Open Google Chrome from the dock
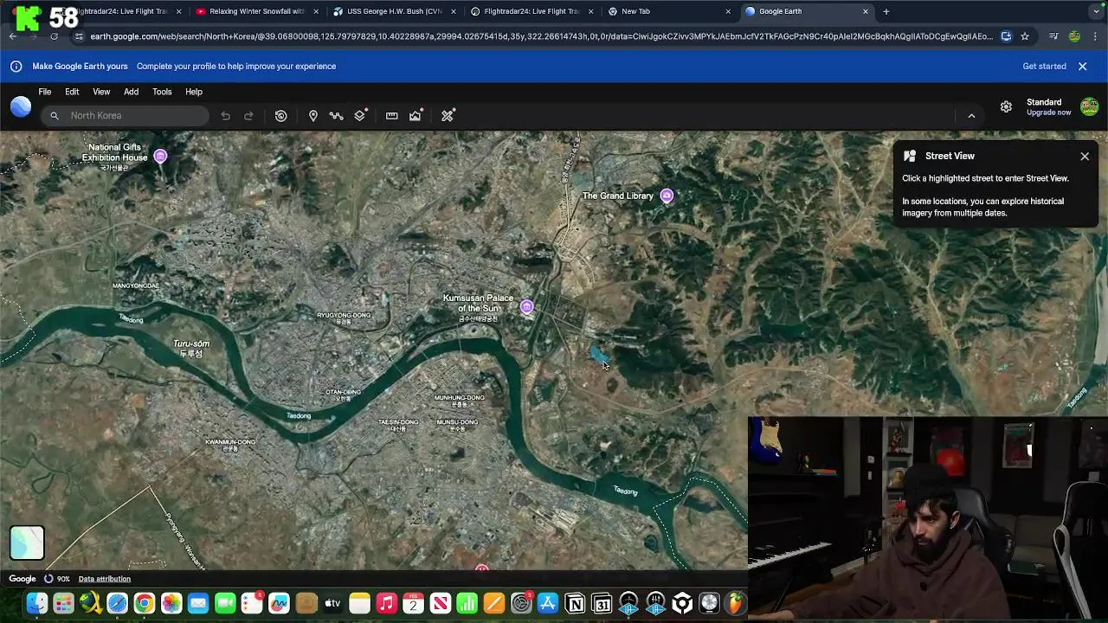1108x623 pixels. (144, 603)
